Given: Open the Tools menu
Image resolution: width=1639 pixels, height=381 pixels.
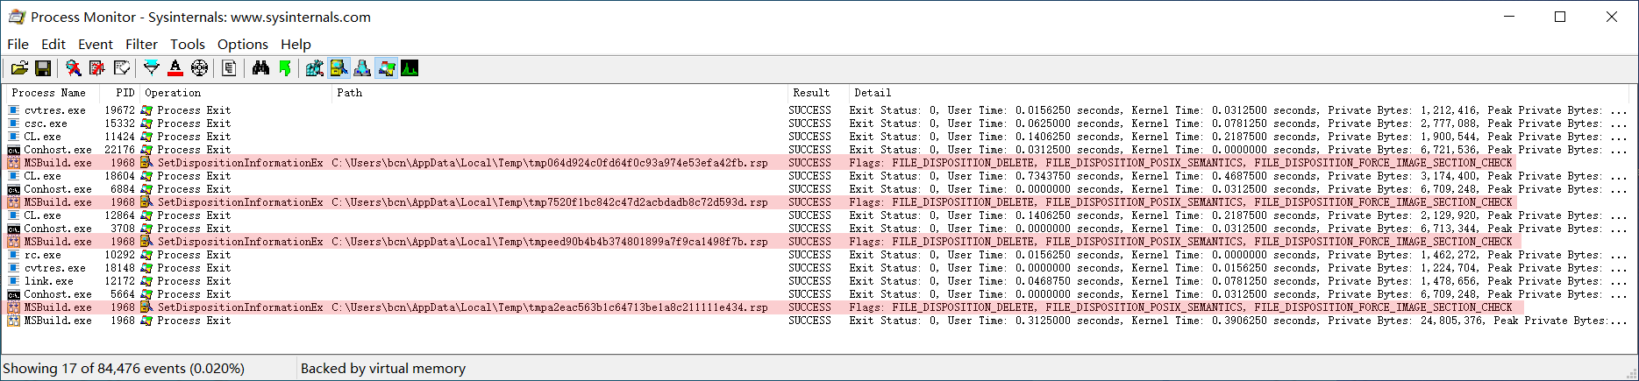Looking at the screenshot, I should tap(188, 44).
